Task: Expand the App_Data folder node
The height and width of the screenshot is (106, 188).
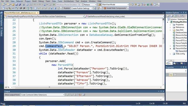Action: pos(170,30)
